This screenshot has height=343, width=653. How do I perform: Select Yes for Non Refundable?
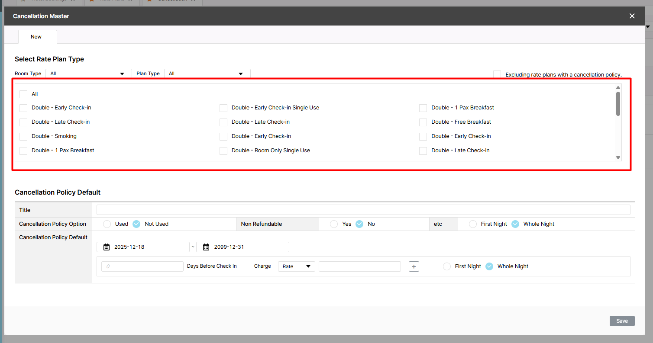(x=333, y=224)
